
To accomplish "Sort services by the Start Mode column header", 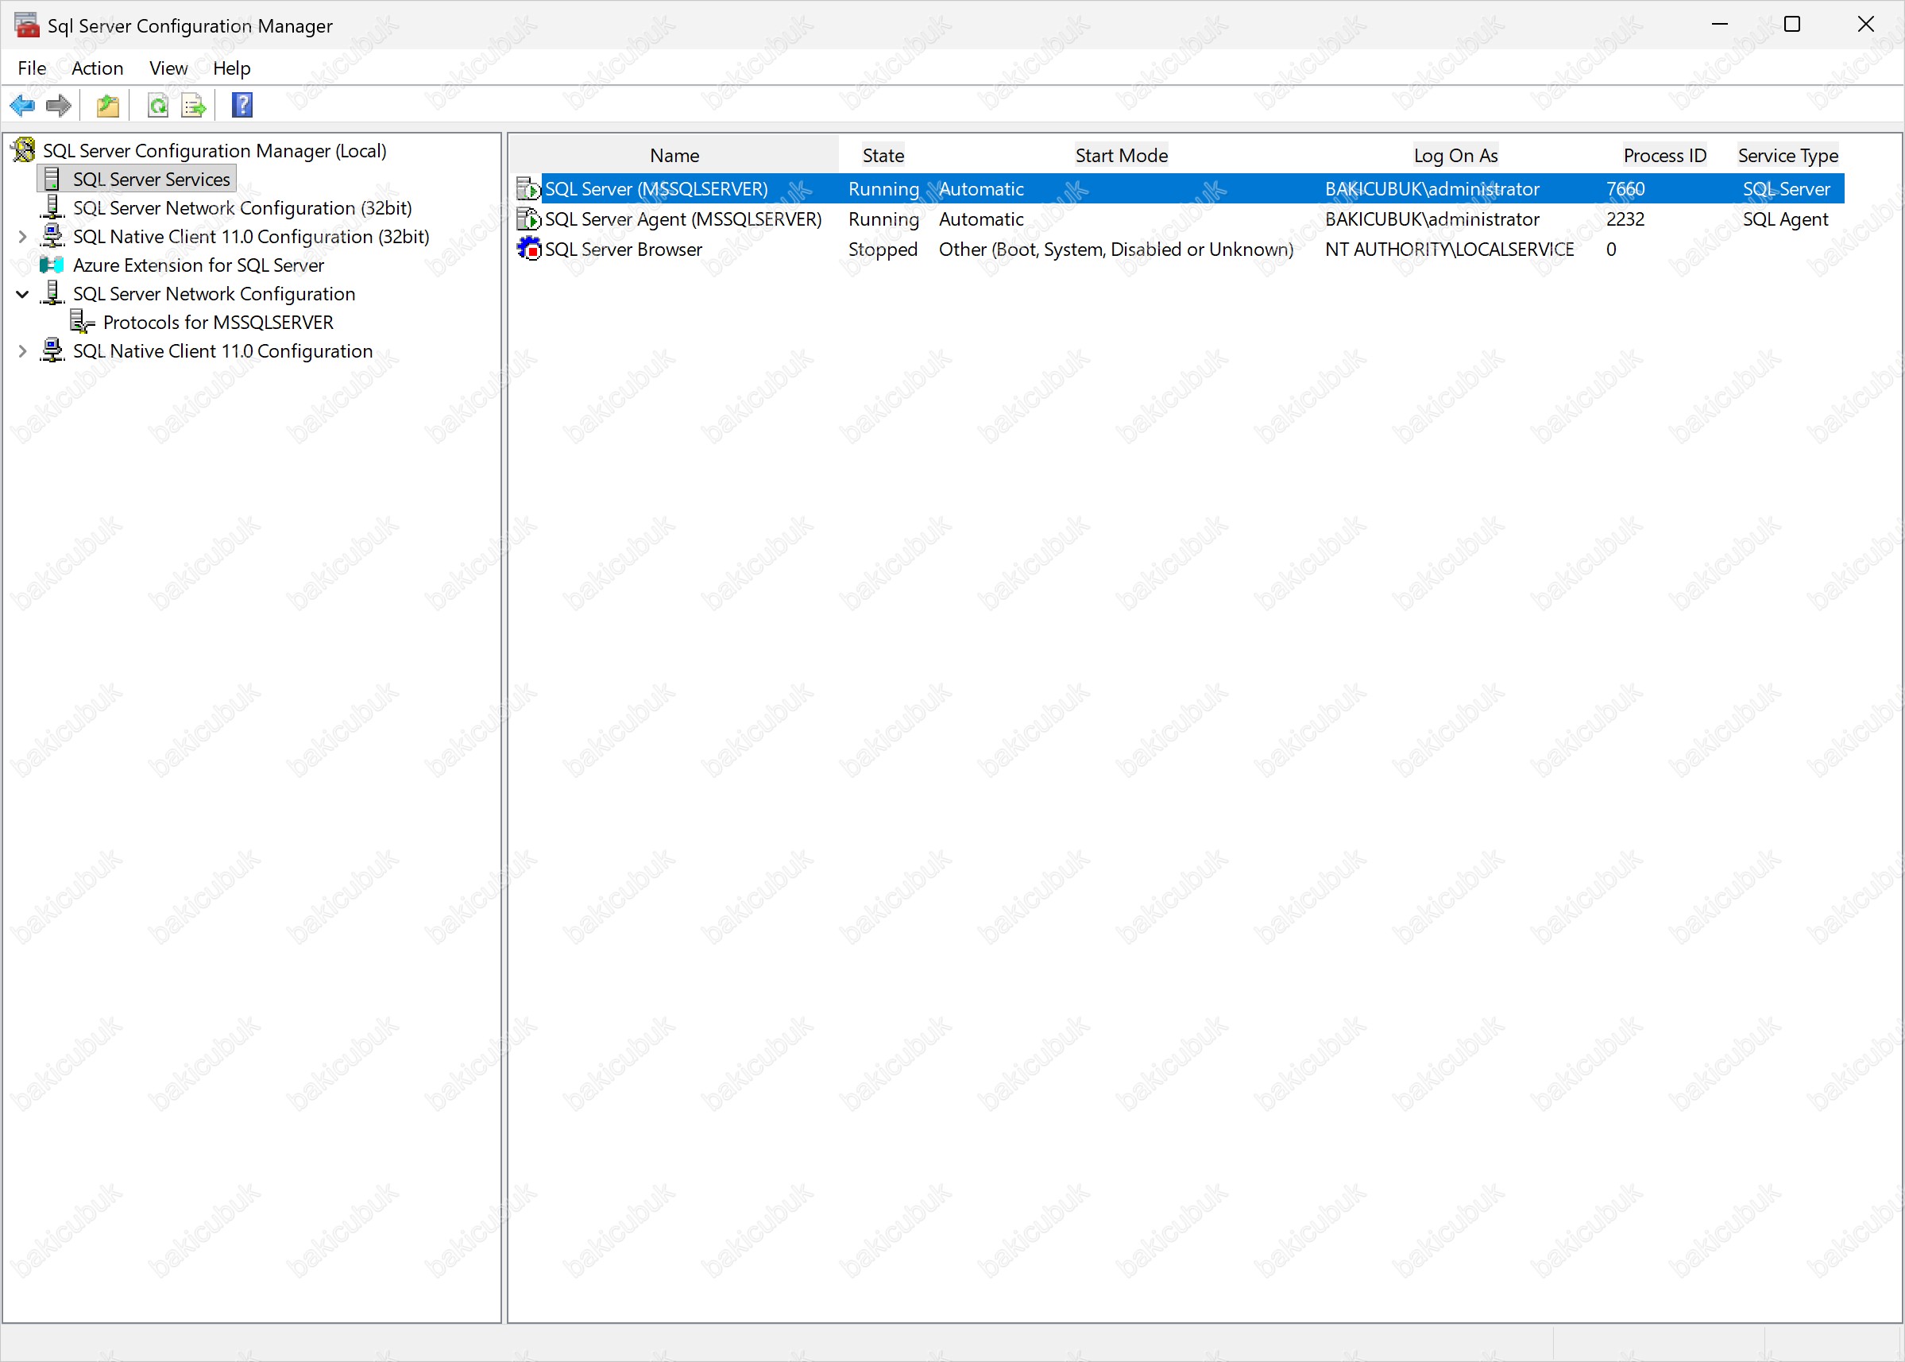I will point(1121,155).
